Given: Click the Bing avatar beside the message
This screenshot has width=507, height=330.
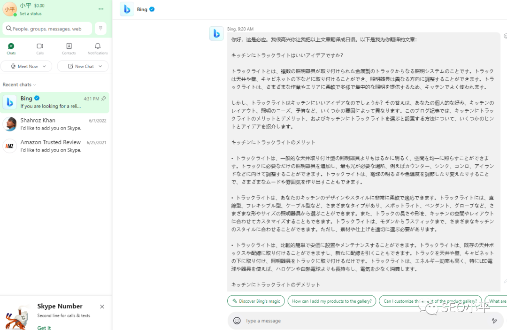Looking at the screenshot, I should click(x=216, y=34).
